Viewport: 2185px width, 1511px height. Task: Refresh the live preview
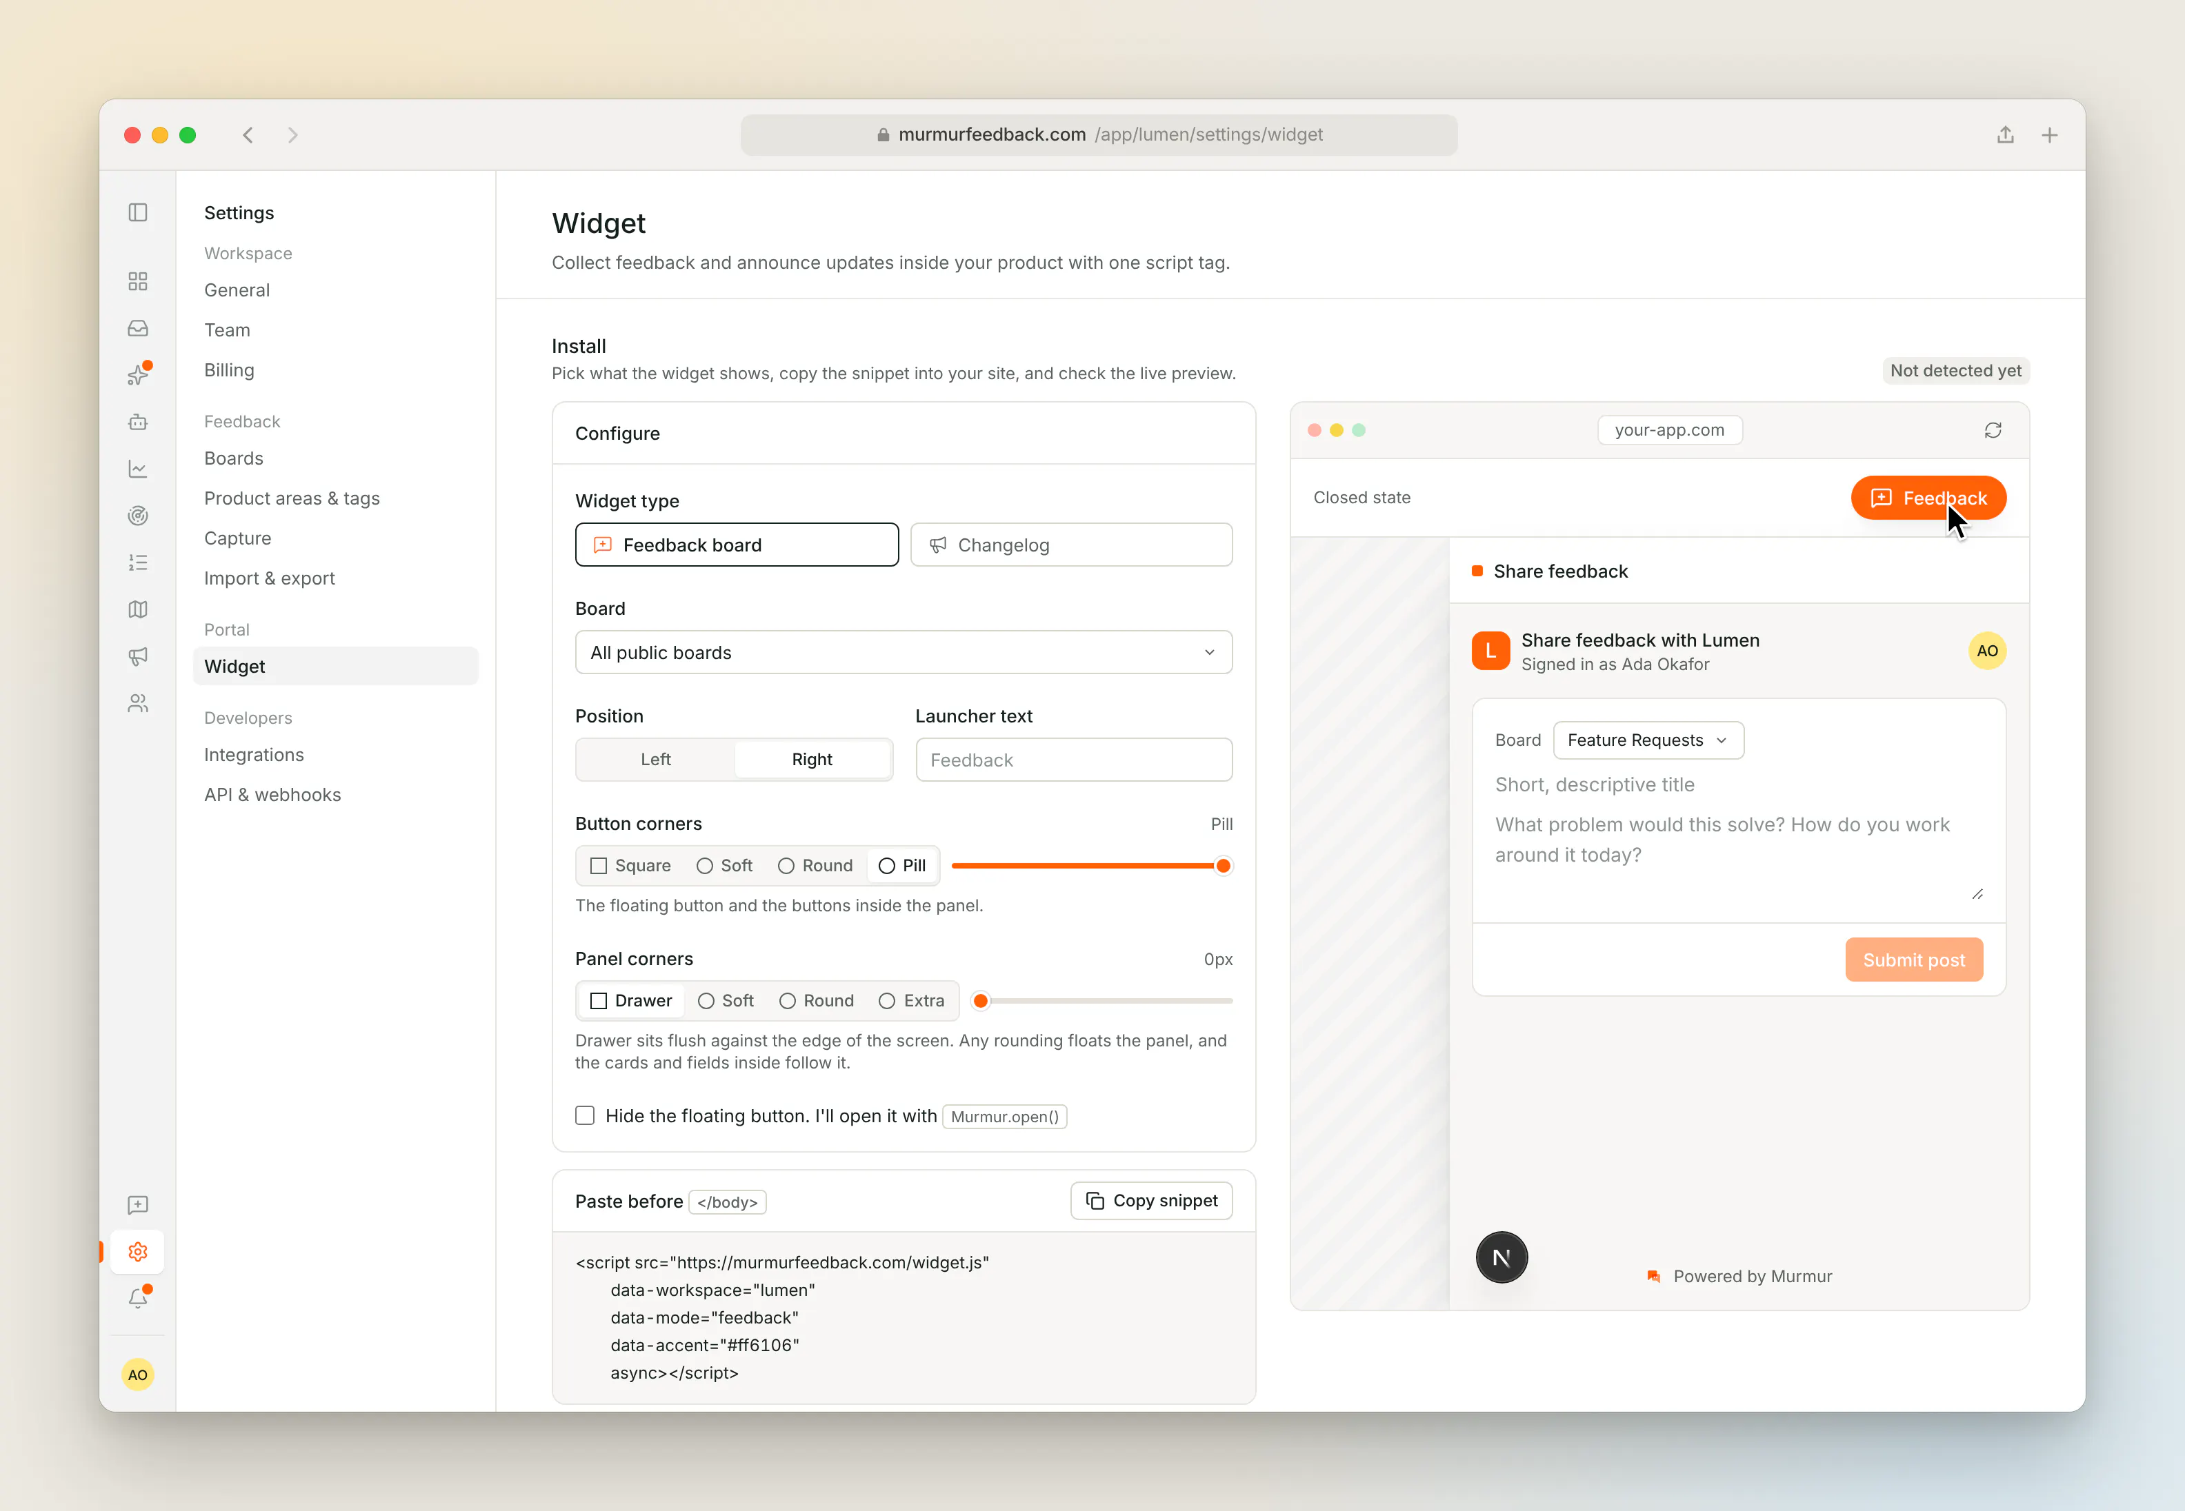[1993, 431]
